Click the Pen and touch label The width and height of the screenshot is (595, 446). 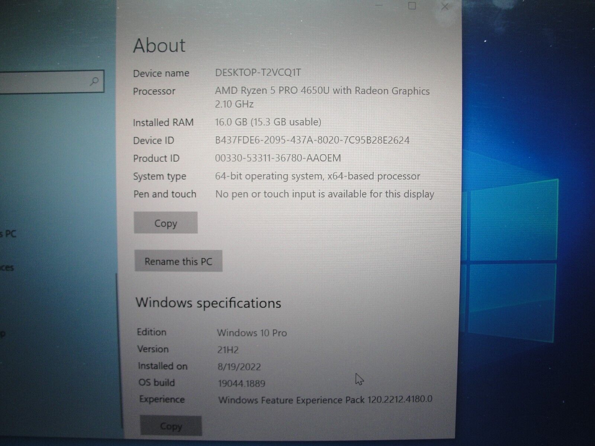point(165,194)
